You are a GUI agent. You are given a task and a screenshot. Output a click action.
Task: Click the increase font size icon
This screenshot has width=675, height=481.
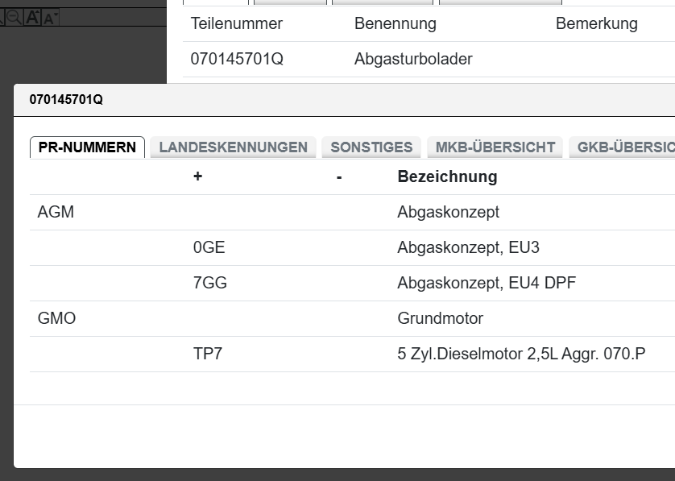[33, 17]
